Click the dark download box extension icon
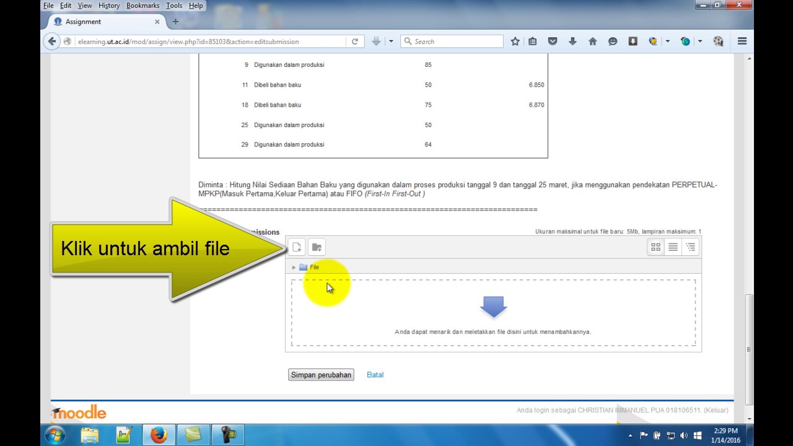 coord(633,42)
